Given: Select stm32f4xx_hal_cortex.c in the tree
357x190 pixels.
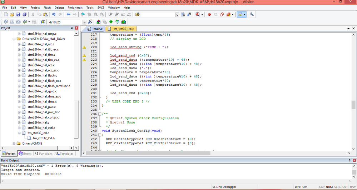Looking at the screenshot, I should click(x=43, y=117).
